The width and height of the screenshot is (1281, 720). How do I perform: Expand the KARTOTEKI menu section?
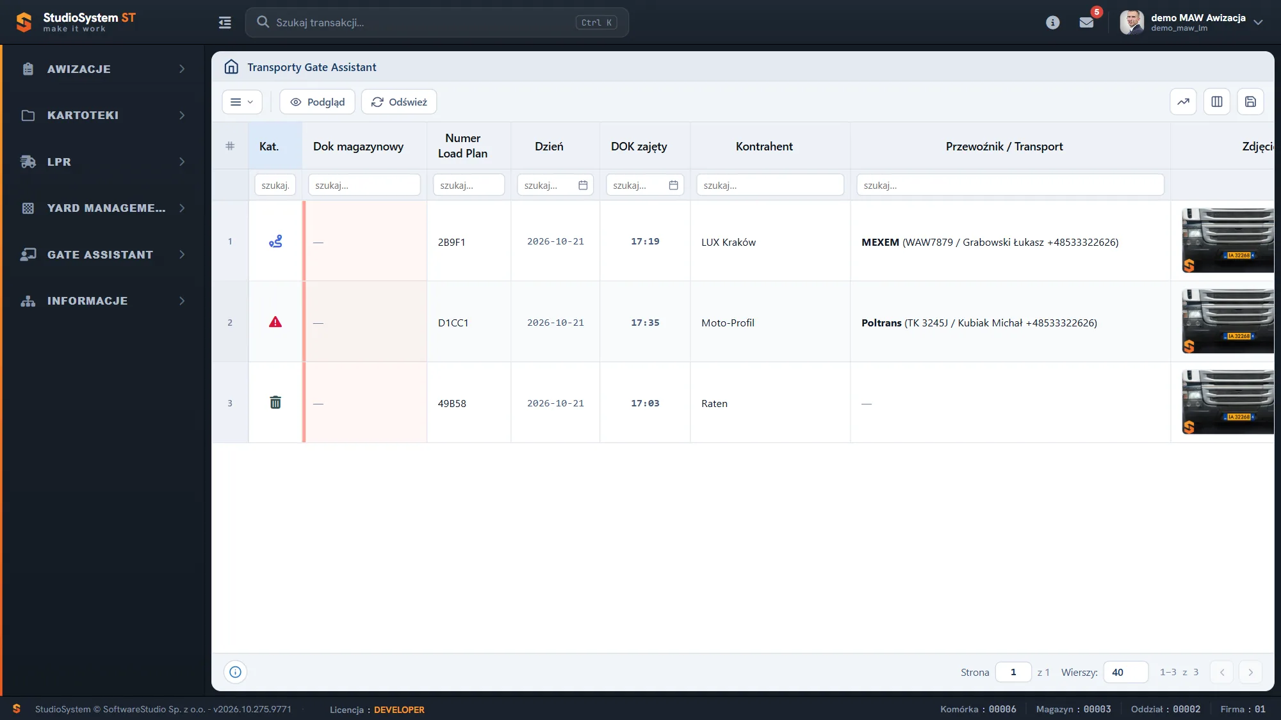[104, 115]
